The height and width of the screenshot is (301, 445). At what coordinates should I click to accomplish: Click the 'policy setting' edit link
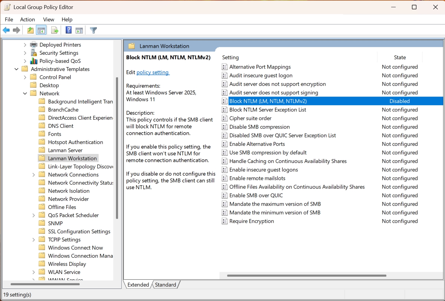click(153, 72)
